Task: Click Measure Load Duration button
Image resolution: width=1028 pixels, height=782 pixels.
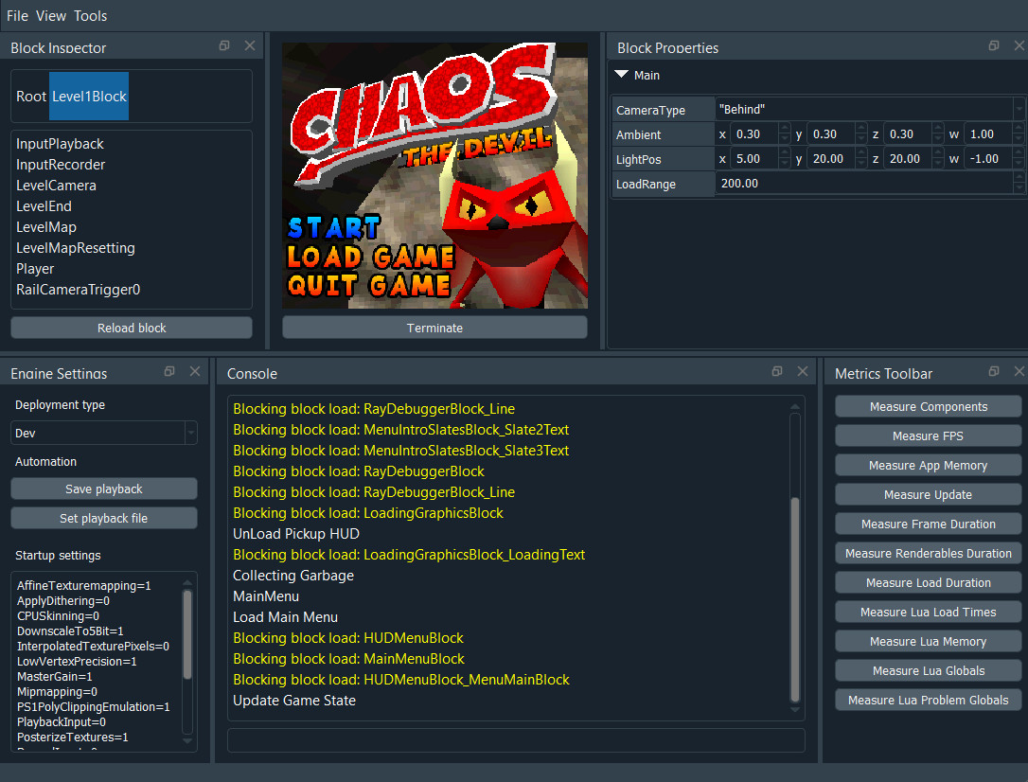Action: pyautogui.click(x=929, y=583)
